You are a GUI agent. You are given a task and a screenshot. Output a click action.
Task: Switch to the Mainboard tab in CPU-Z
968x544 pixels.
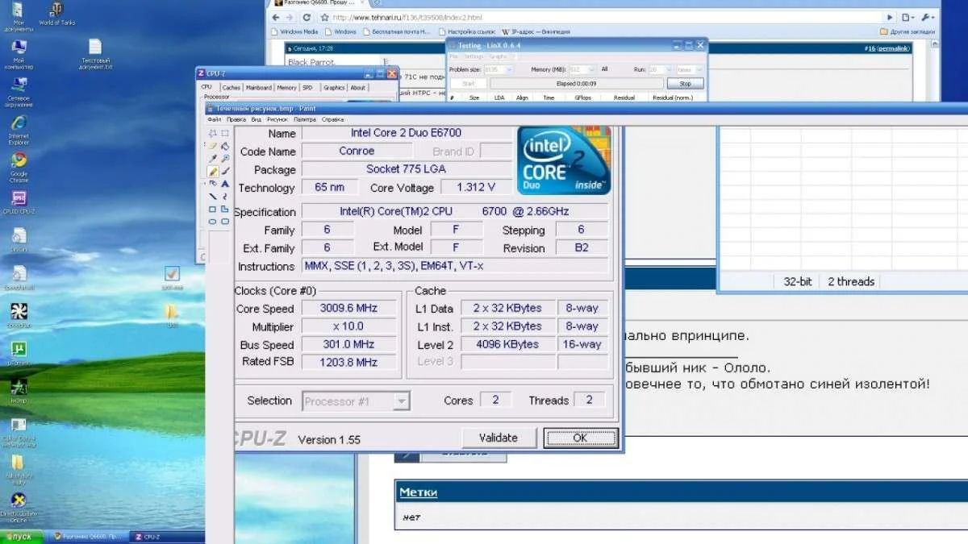pyautogui.click(x=258, y=88)
